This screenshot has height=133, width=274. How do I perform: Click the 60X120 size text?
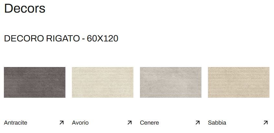[x=103, y=39]
